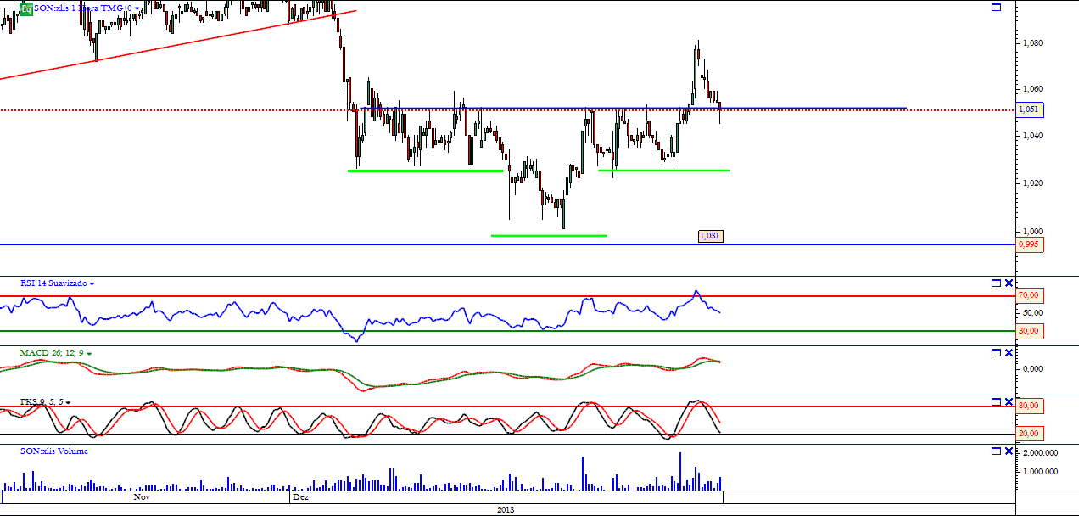
Task: Maximize the main price chart panel
Action: pyautogui.click(x=997, y=7)
